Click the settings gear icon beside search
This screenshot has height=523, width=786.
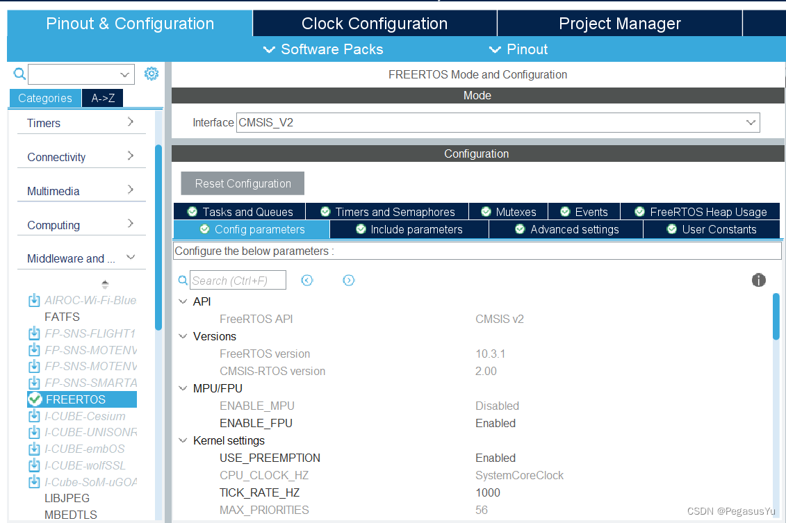coord(152,74)
